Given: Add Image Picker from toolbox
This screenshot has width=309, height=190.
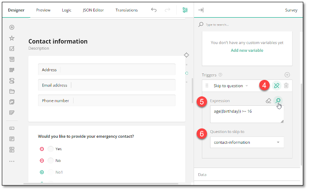Looking at the screenshot, I should click(12, 102).
